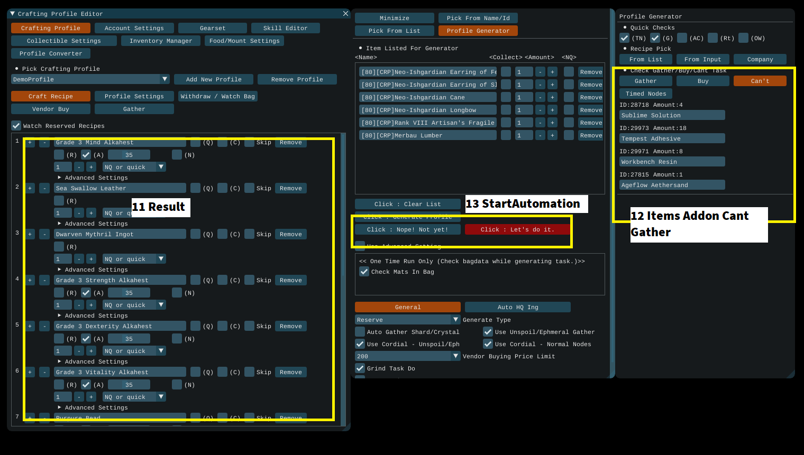
Task: Remove the Neo-Ishgardian Longbow from list
Action: click(591, 110)
